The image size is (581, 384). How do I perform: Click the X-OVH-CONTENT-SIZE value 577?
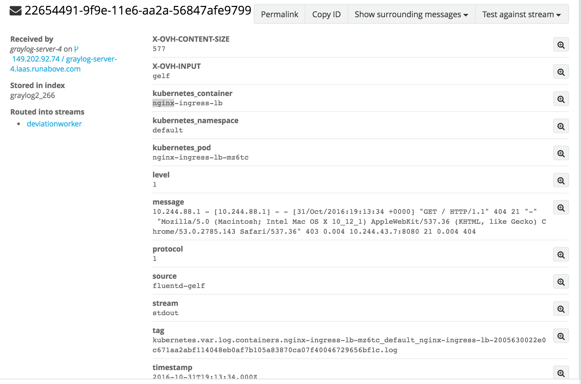coord(159,49)
